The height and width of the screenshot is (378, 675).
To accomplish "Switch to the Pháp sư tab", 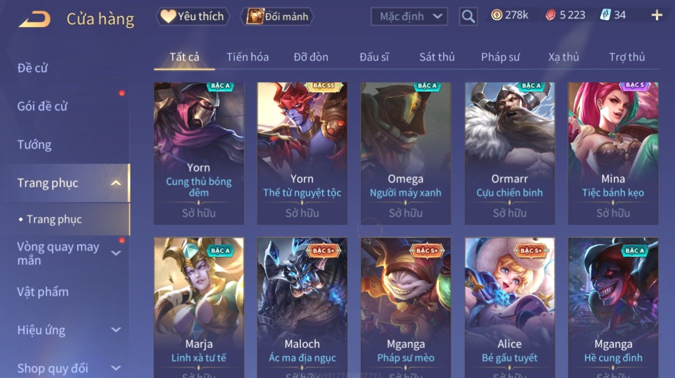I will (500, 57).
